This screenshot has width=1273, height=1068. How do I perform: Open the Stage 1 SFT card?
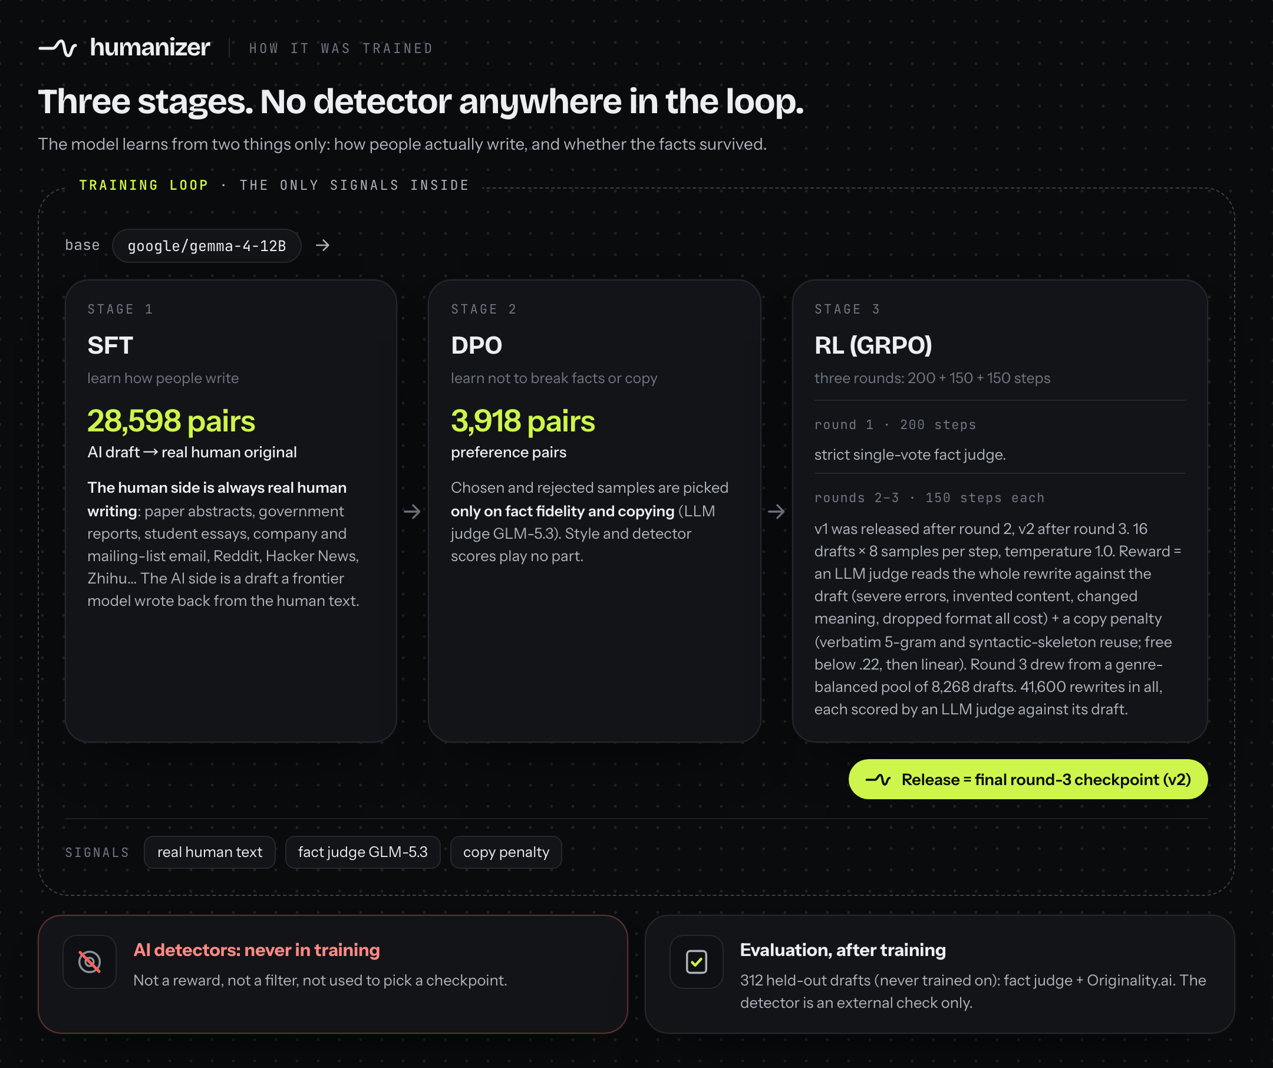[x=231, y=511]
